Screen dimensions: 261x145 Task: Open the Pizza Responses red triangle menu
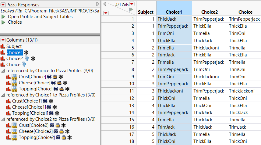point(3,5)
